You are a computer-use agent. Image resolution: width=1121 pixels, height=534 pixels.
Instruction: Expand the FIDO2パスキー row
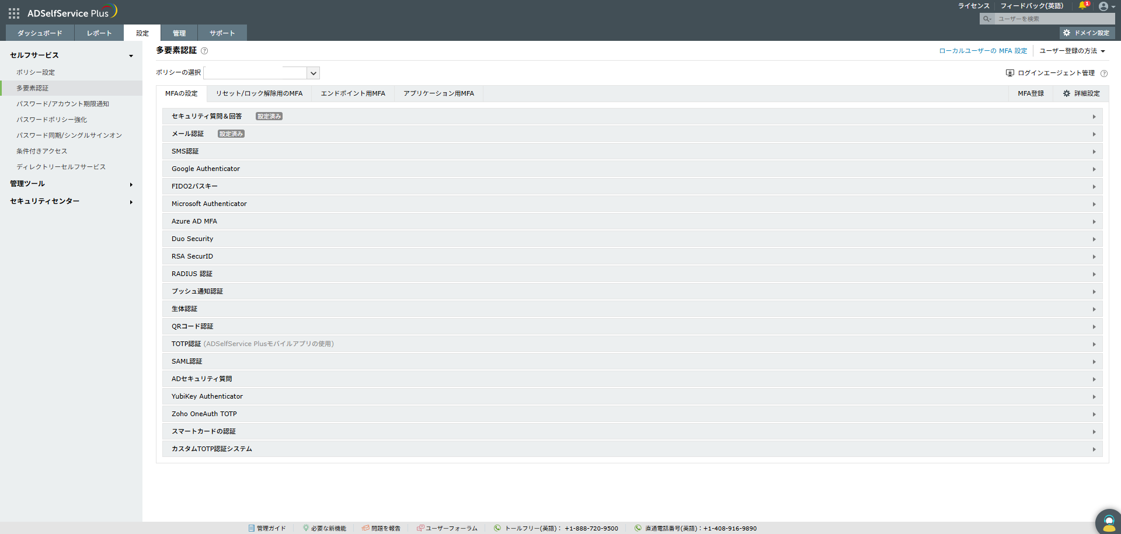click(x=632, y=187)
